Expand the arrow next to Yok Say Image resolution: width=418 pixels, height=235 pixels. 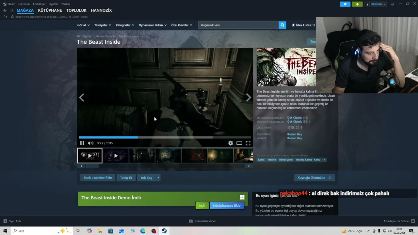click(x=158, y=178)
